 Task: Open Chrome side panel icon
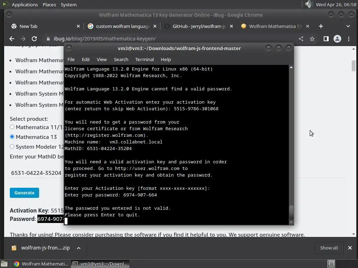[326, 39]
